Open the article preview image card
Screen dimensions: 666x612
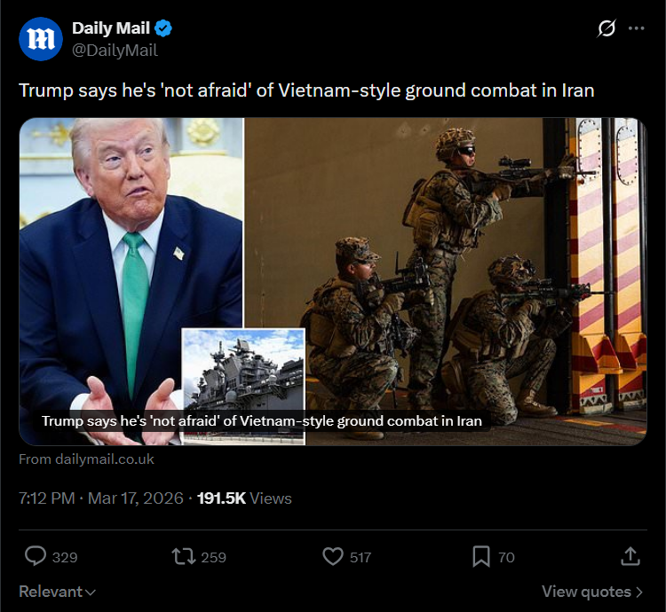333,282
